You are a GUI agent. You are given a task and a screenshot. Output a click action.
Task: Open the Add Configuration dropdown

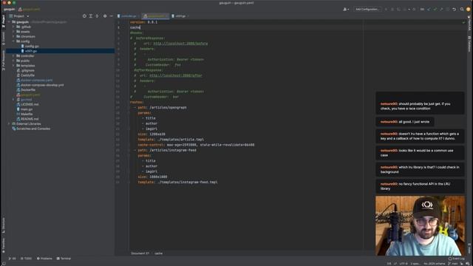[x=367, y=10]
